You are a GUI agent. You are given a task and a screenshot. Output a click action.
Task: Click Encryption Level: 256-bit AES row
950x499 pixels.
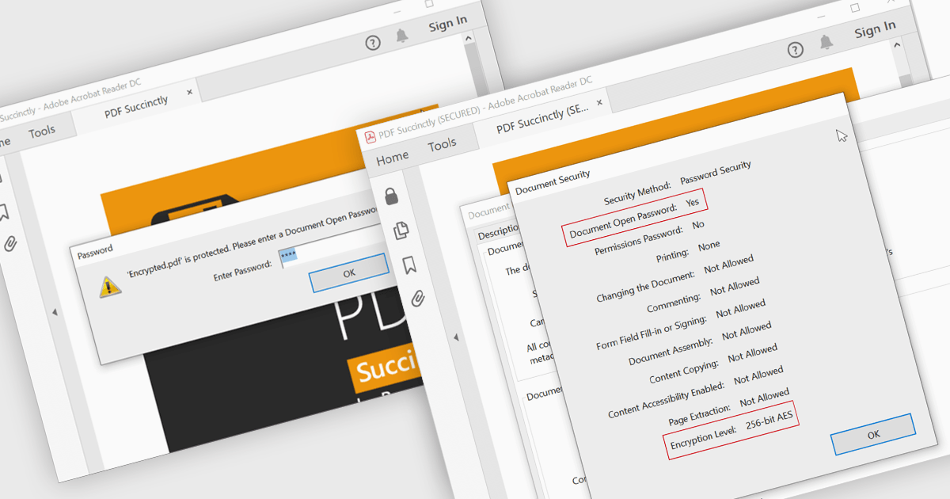tap(732, 430)
